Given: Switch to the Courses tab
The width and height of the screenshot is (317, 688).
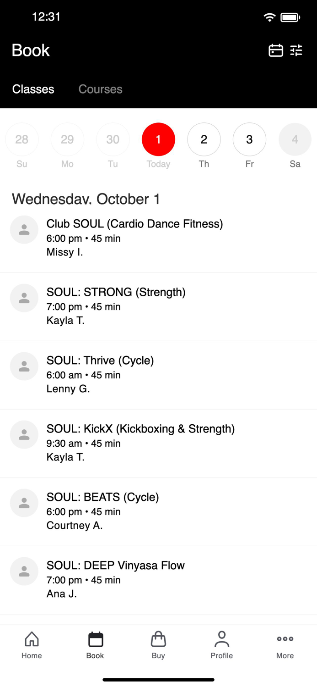Looking at the screenshot, I should point(100,89).
